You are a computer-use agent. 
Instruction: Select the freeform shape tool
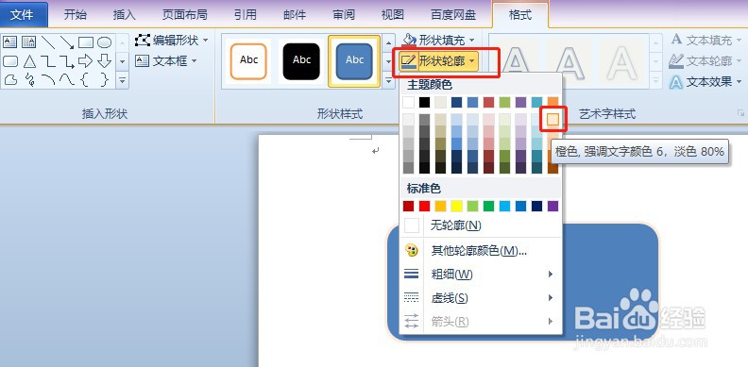(x=10, y=79)
